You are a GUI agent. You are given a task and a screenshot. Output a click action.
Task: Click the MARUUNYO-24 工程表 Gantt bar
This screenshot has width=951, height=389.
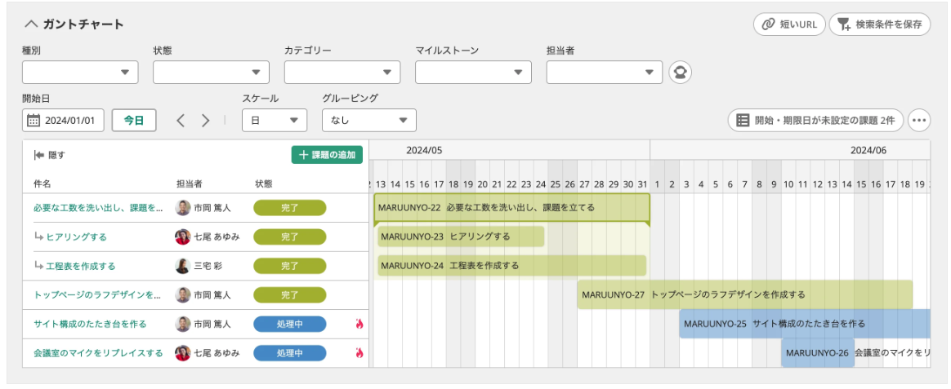pos(512,265)
